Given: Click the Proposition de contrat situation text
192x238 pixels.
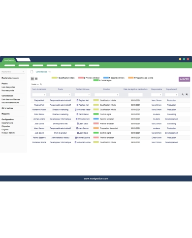Looking at the screenshot, I should [x=109, y=128].
